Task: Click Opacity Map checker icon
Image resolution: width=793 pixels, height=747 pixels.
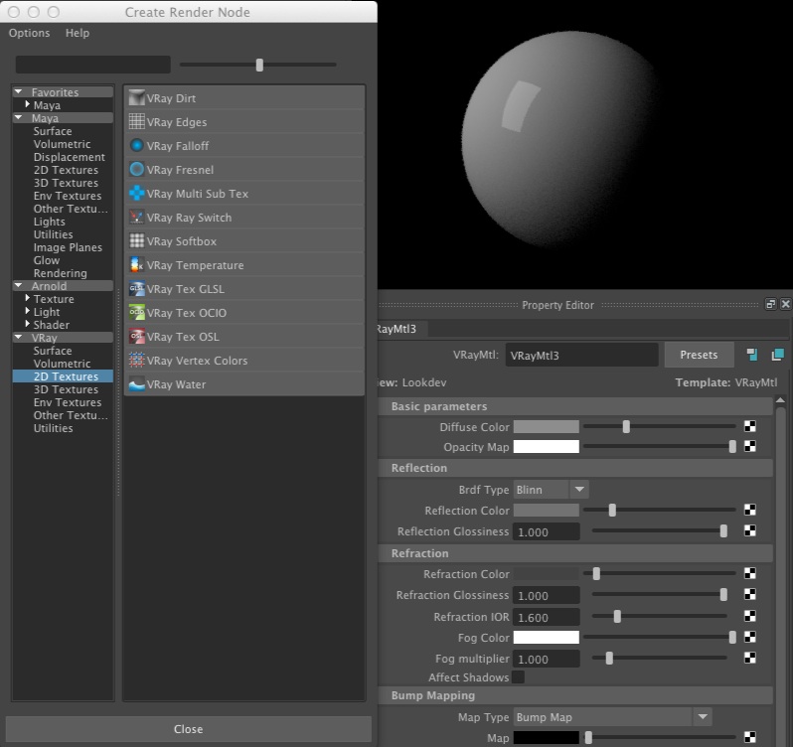Action: (750, 446)
